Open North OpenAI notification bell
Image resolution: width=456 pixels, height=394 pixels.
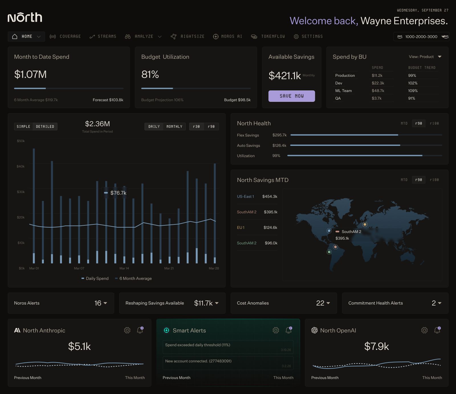pos(437,330)
